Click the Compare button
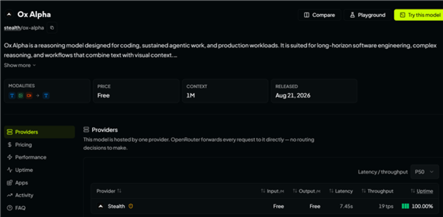 click(x=319, y=15)
